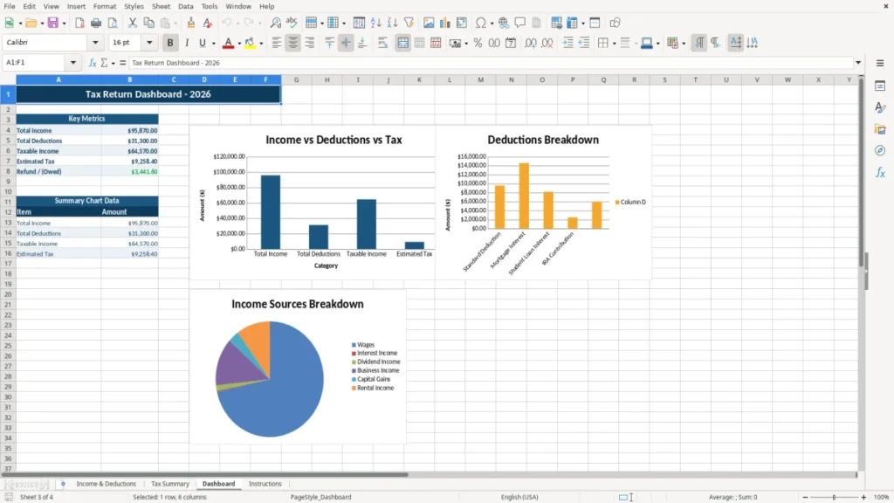Screen dimensions: 894x503
Task: Select the Income Sources Breakdown pie chart
Action: tap(298, 368)
